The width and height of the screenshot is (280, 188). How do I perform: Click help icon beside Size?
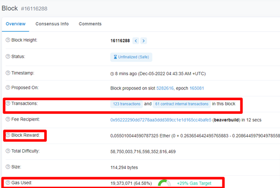click(x=8, y=167)
